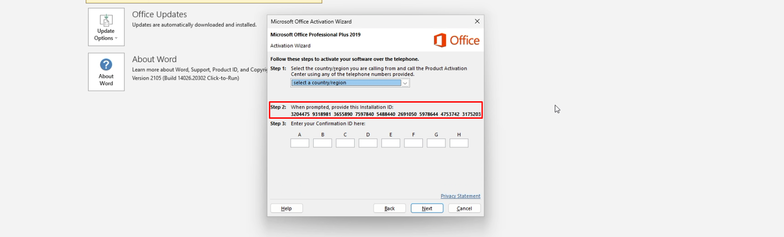This screenshot has width=784, height=237.
Task: Click the 'Updates are automatically downloaded' text
Action: 195,25
